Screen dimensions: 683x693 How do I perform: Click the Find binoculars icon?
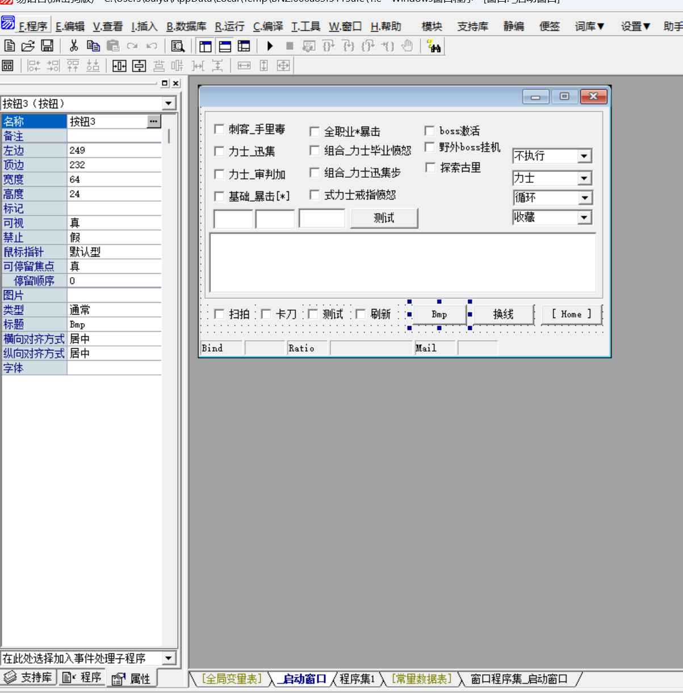tap(434, 47)
